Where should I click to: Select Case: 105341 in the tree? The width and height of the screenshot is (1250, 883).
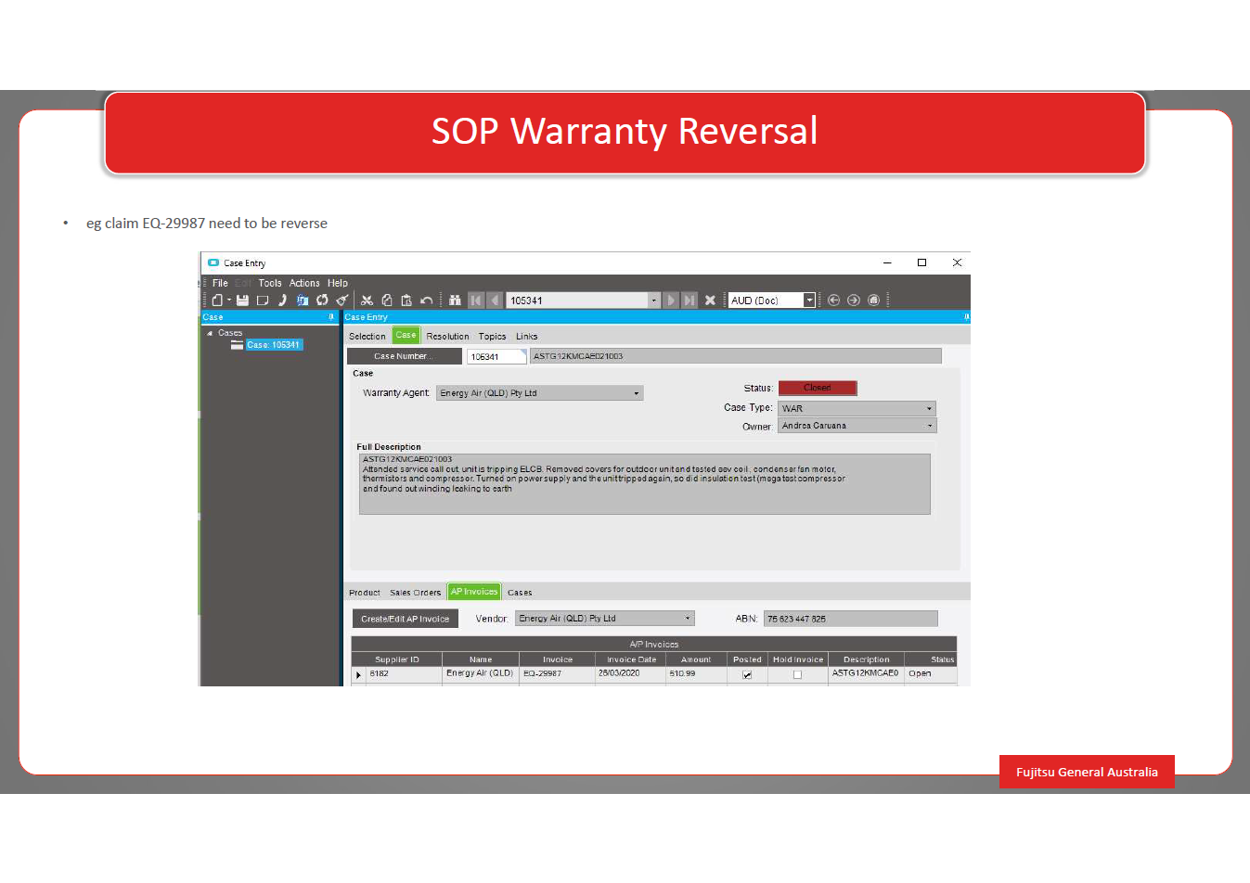pyautogui.click(x=273, y=345)
